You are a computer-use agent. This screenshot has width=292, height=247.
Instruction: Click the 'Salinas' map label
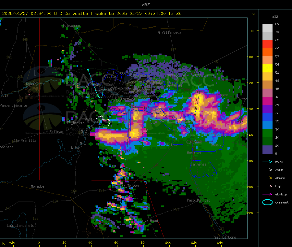(x=56, y=132)
